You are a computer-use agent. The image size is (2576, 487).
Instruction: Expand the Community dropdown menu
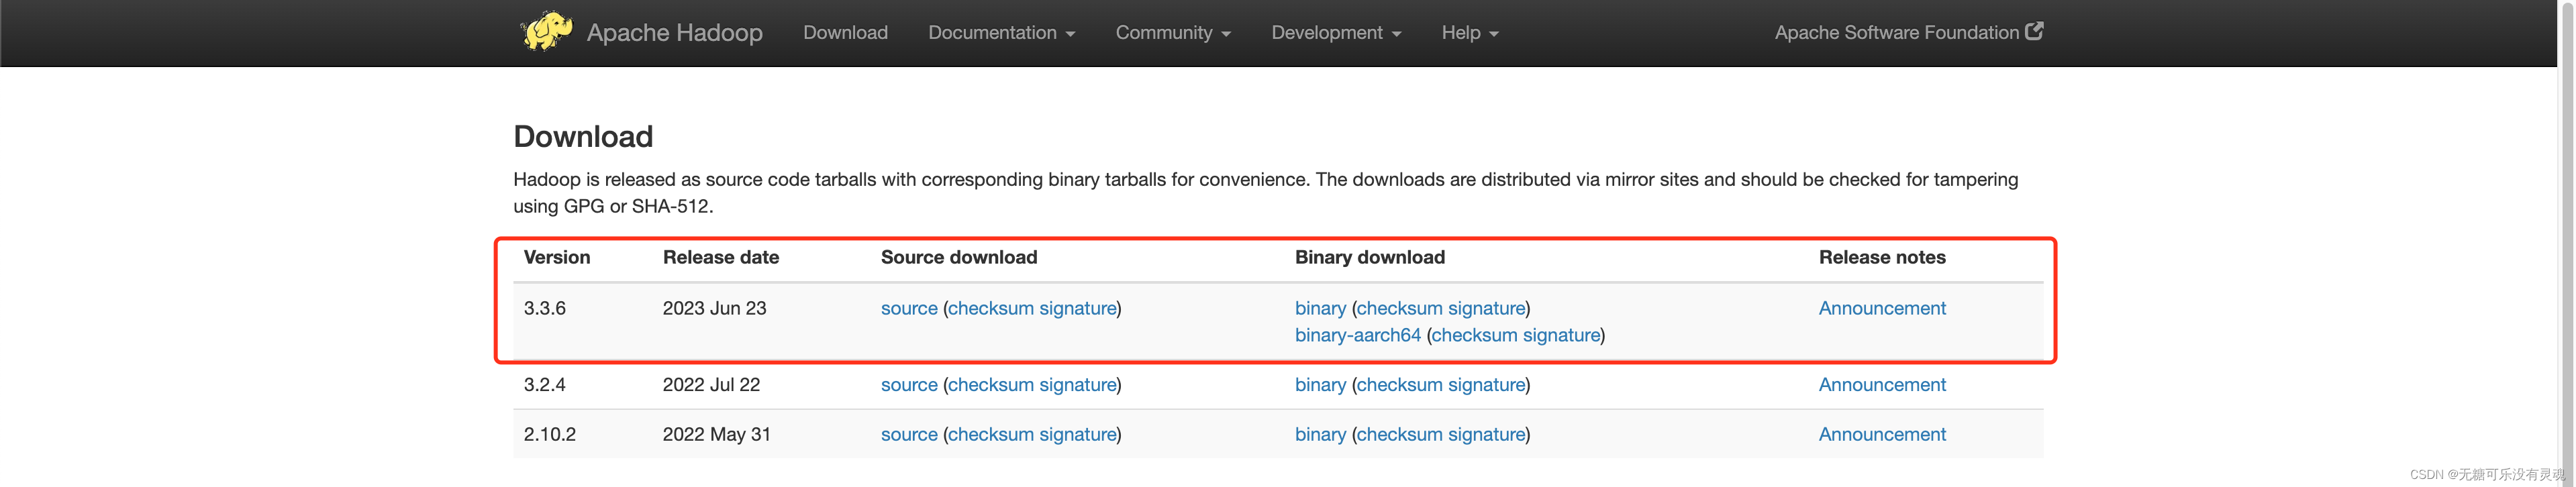coord(1173,33)
